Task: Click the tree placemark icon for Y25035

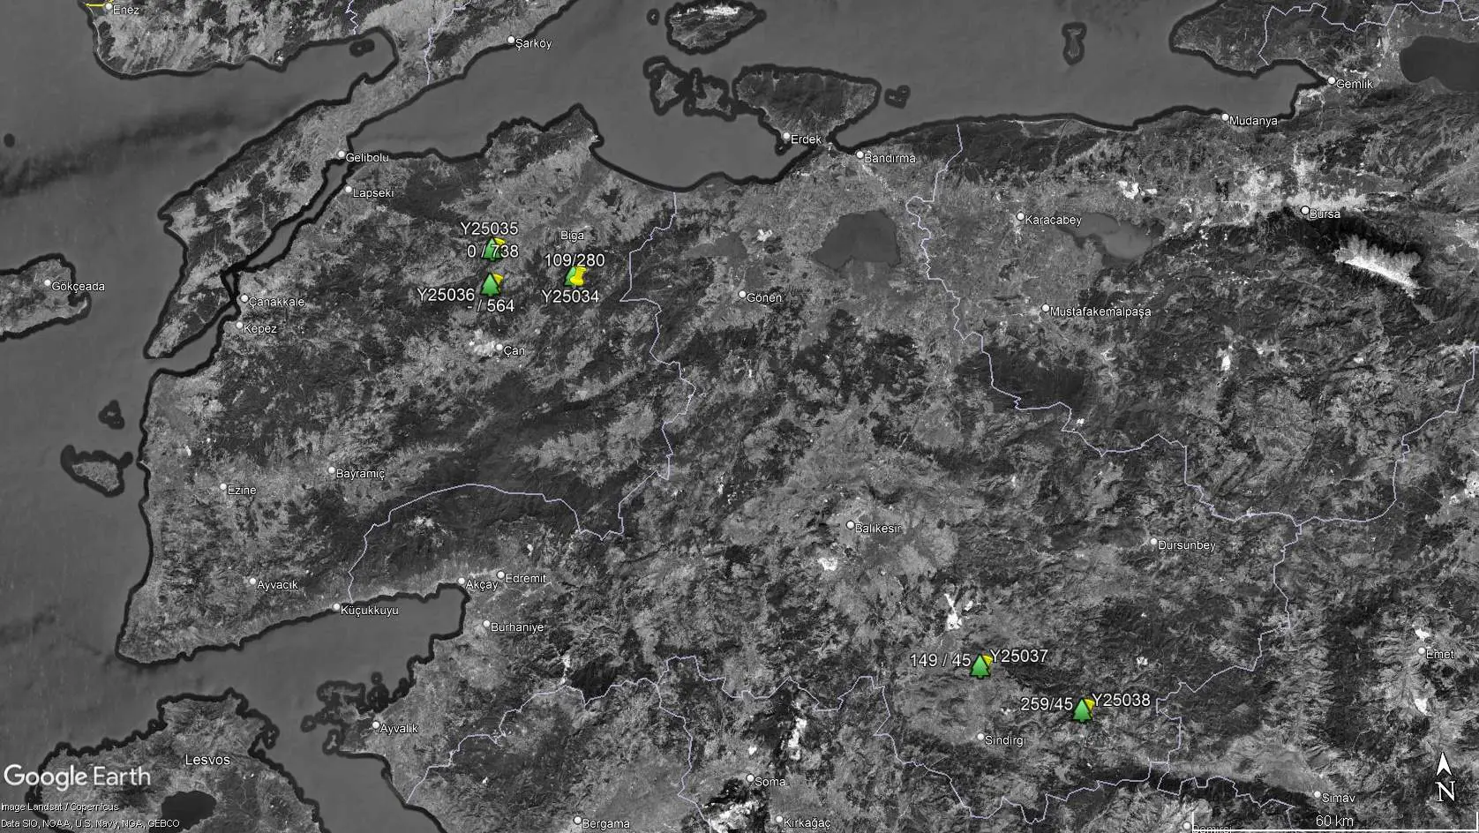Action: pyautogui.click(x=494, y=249)
